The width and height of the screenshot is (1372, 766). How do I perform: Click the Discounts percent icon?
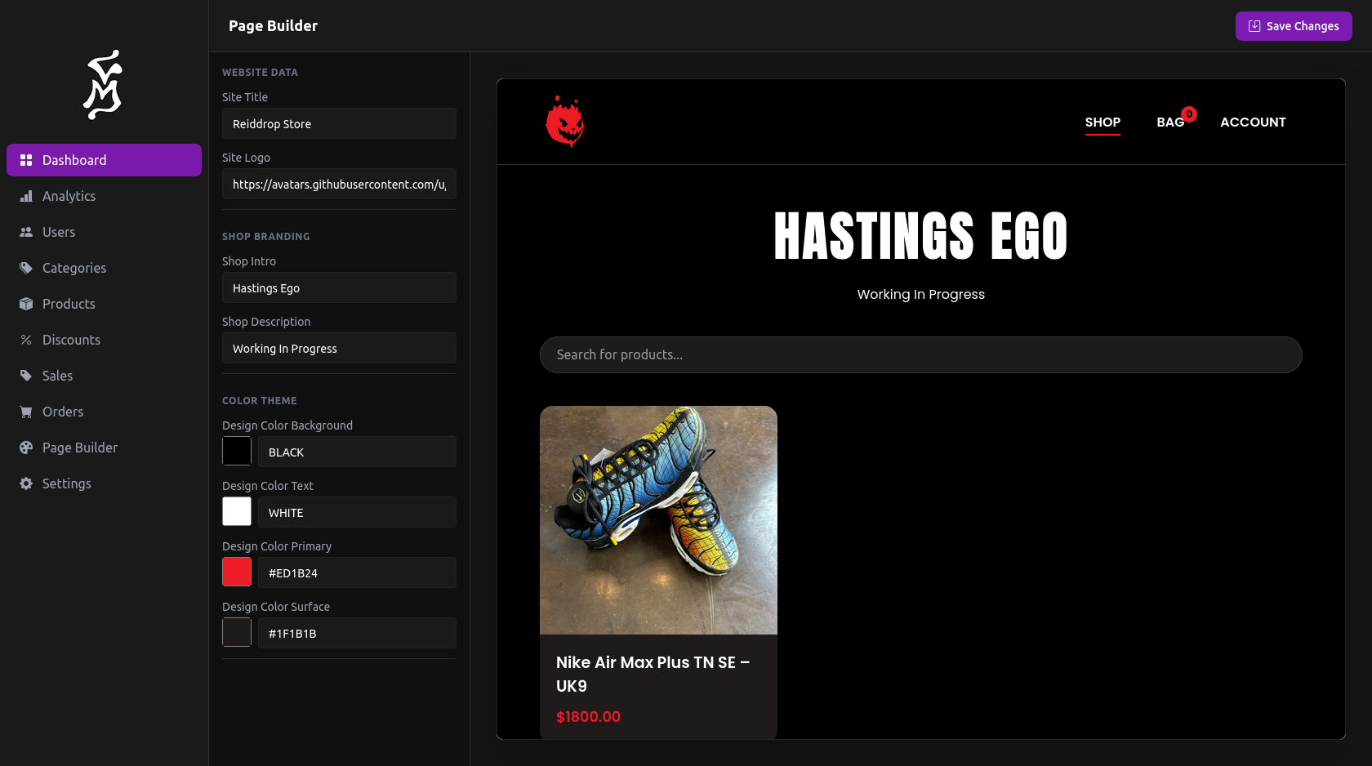26,340
